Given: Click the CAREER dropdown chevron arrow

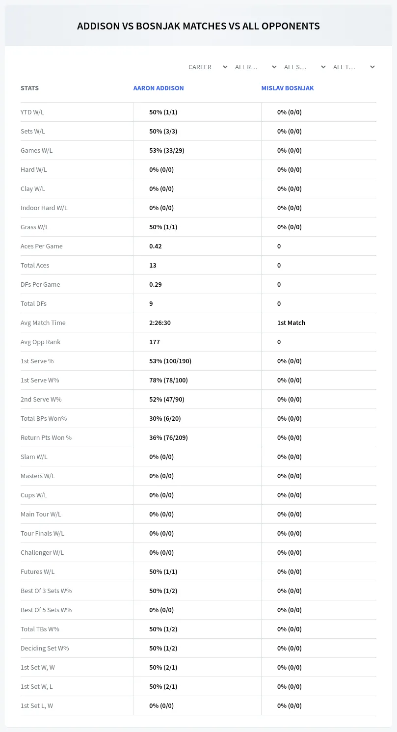Looking at the screenshot, I should pos(225,67).
